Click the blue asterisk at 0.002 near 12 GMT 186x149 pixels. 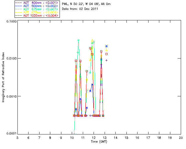click(x=92, y=85)
